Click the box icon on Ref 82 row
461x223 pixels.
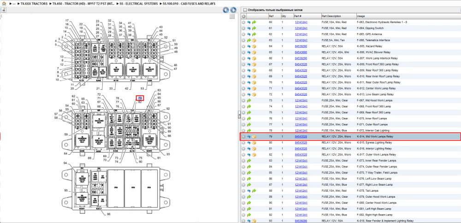(254, 155)
